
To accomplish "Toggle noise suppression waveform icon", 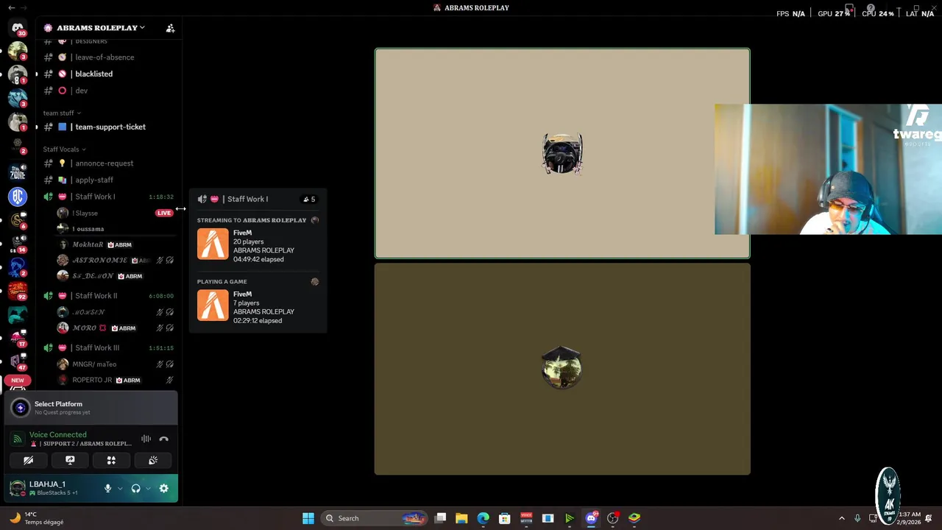I will (x=146, y=439).
